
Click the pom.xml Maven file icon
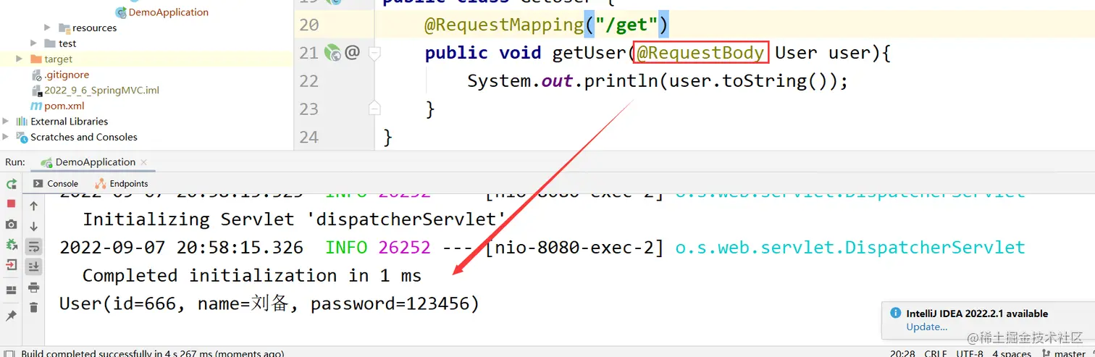click(x=36, y=106)
